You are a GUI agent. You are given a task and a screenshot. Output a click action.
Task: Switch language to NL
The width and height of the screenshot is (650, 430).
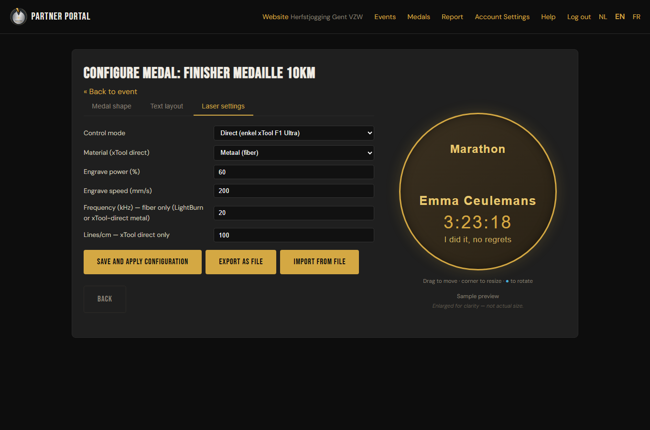pyautogui.click(x=603, y=17)
